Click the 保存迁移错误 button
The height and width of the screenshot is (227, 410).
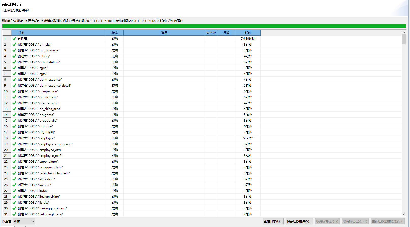click(299, 221)
